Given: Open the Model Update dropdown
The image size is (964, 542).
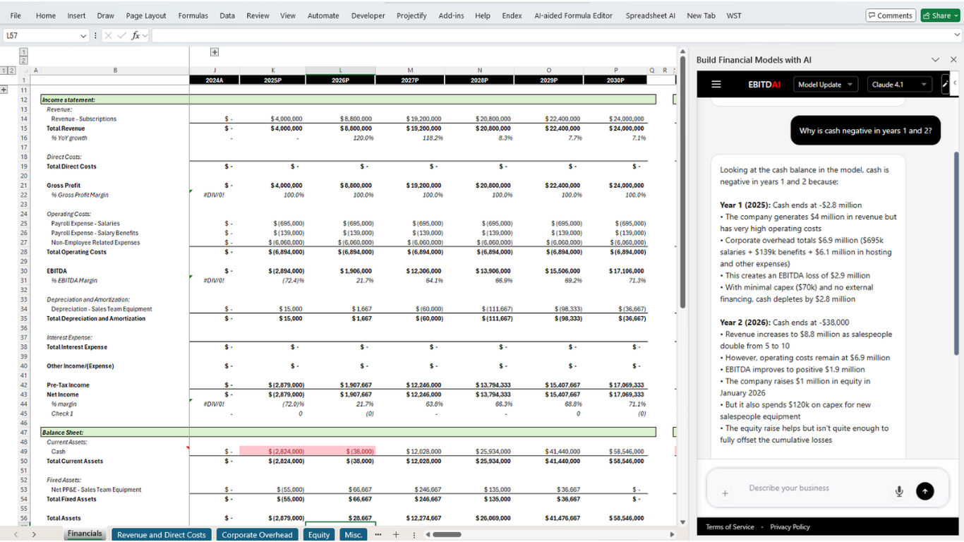Looking at the screenshot, I should click(825, 85).
